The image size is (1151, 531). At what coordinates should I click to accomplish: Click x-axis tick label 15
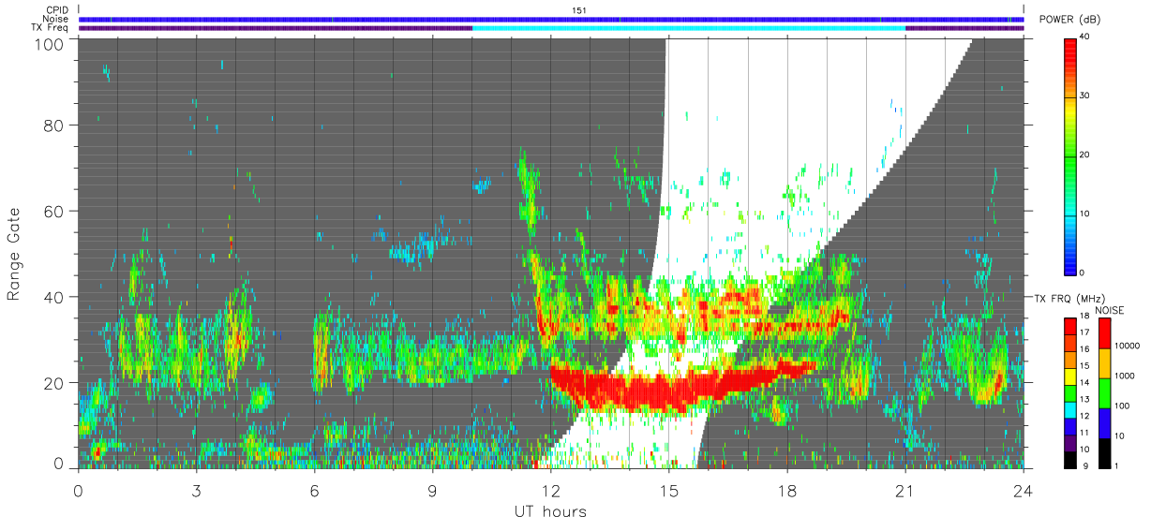click(x=668, y=490)
